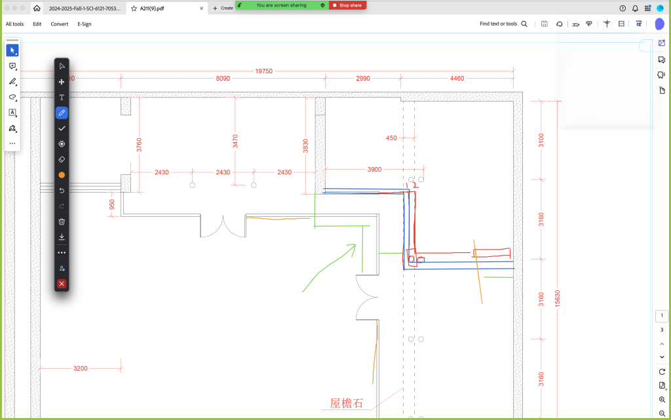Viewport: 671px width, 420px height.
Task: Open the Convert menu
Action: 60,24
